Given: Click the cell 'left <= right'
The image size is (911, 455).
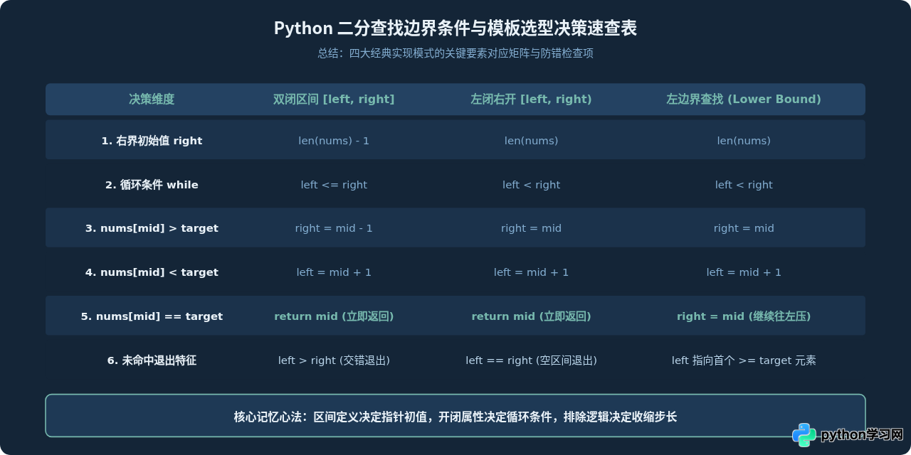Looking at the screenshot, I should tap(334, 185).
